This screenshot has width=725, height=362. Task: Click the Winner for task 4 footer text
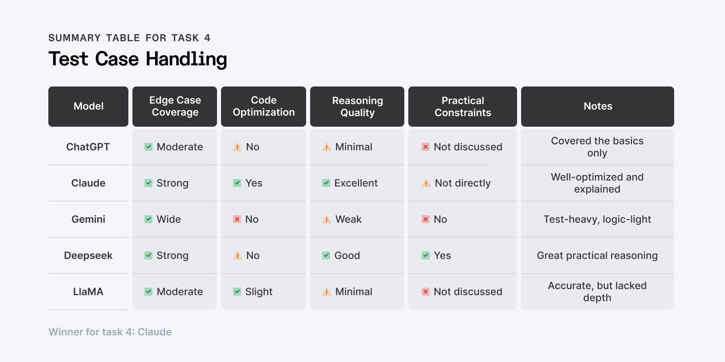coord(110,332)
